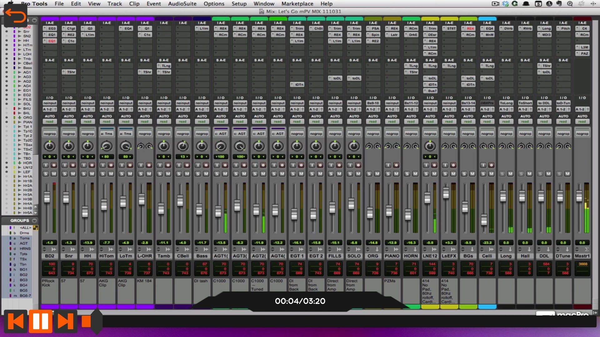
Task: Click the SOLO track pan knob
Action: pos(354,146)
